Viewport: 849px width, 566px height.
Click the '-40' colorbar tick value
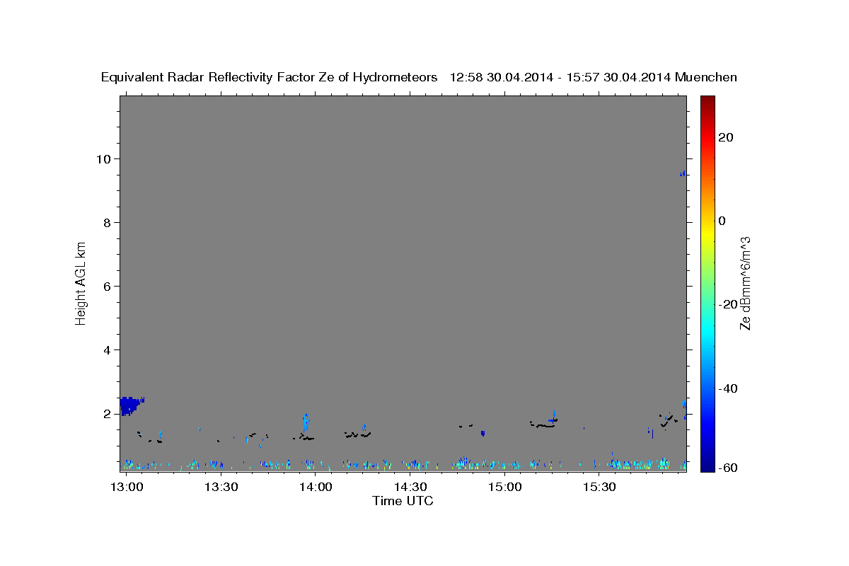pos(727,388)
